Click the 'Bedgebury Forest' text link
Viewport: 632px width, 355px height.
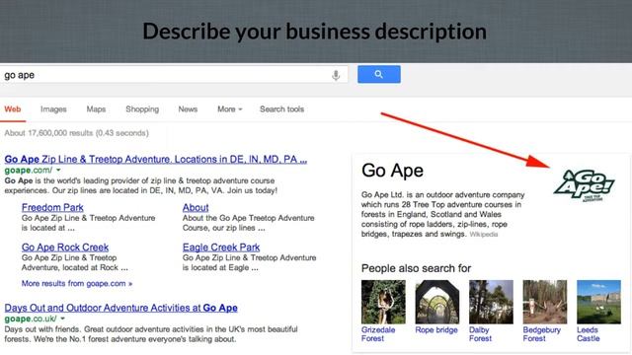(x=542, y=334)
